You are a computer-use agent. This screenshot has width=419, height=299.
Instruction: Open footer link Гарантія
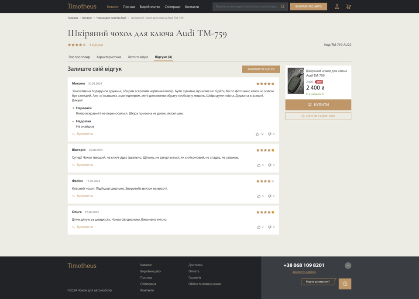point(195,278)
